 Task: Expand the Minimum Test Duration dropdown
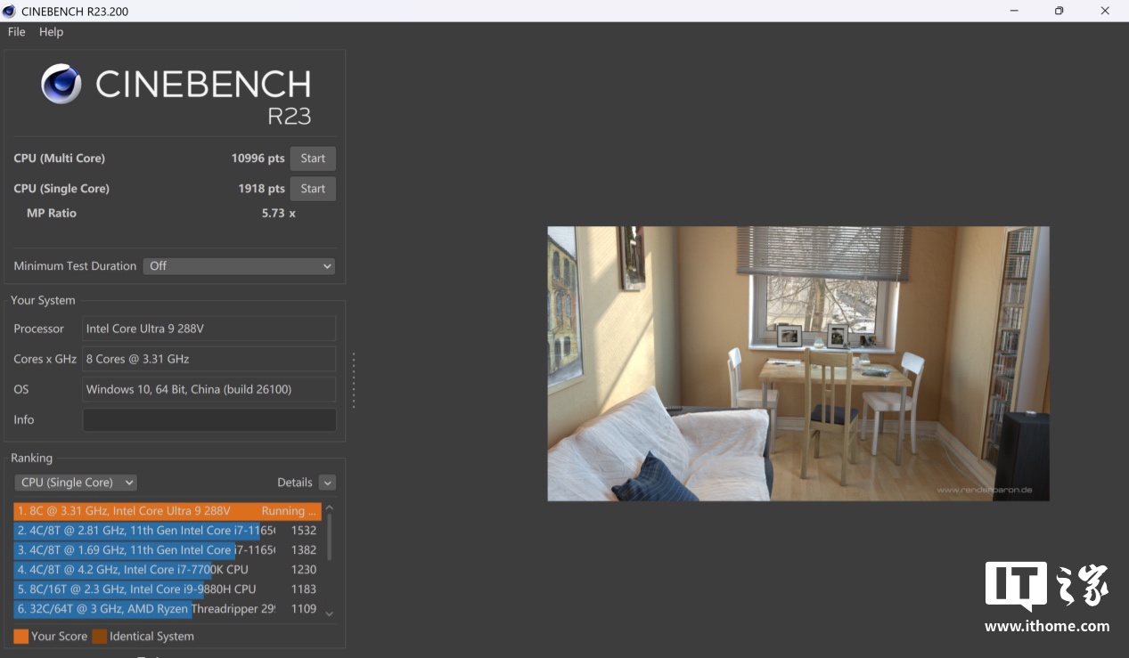pos(239,266)
